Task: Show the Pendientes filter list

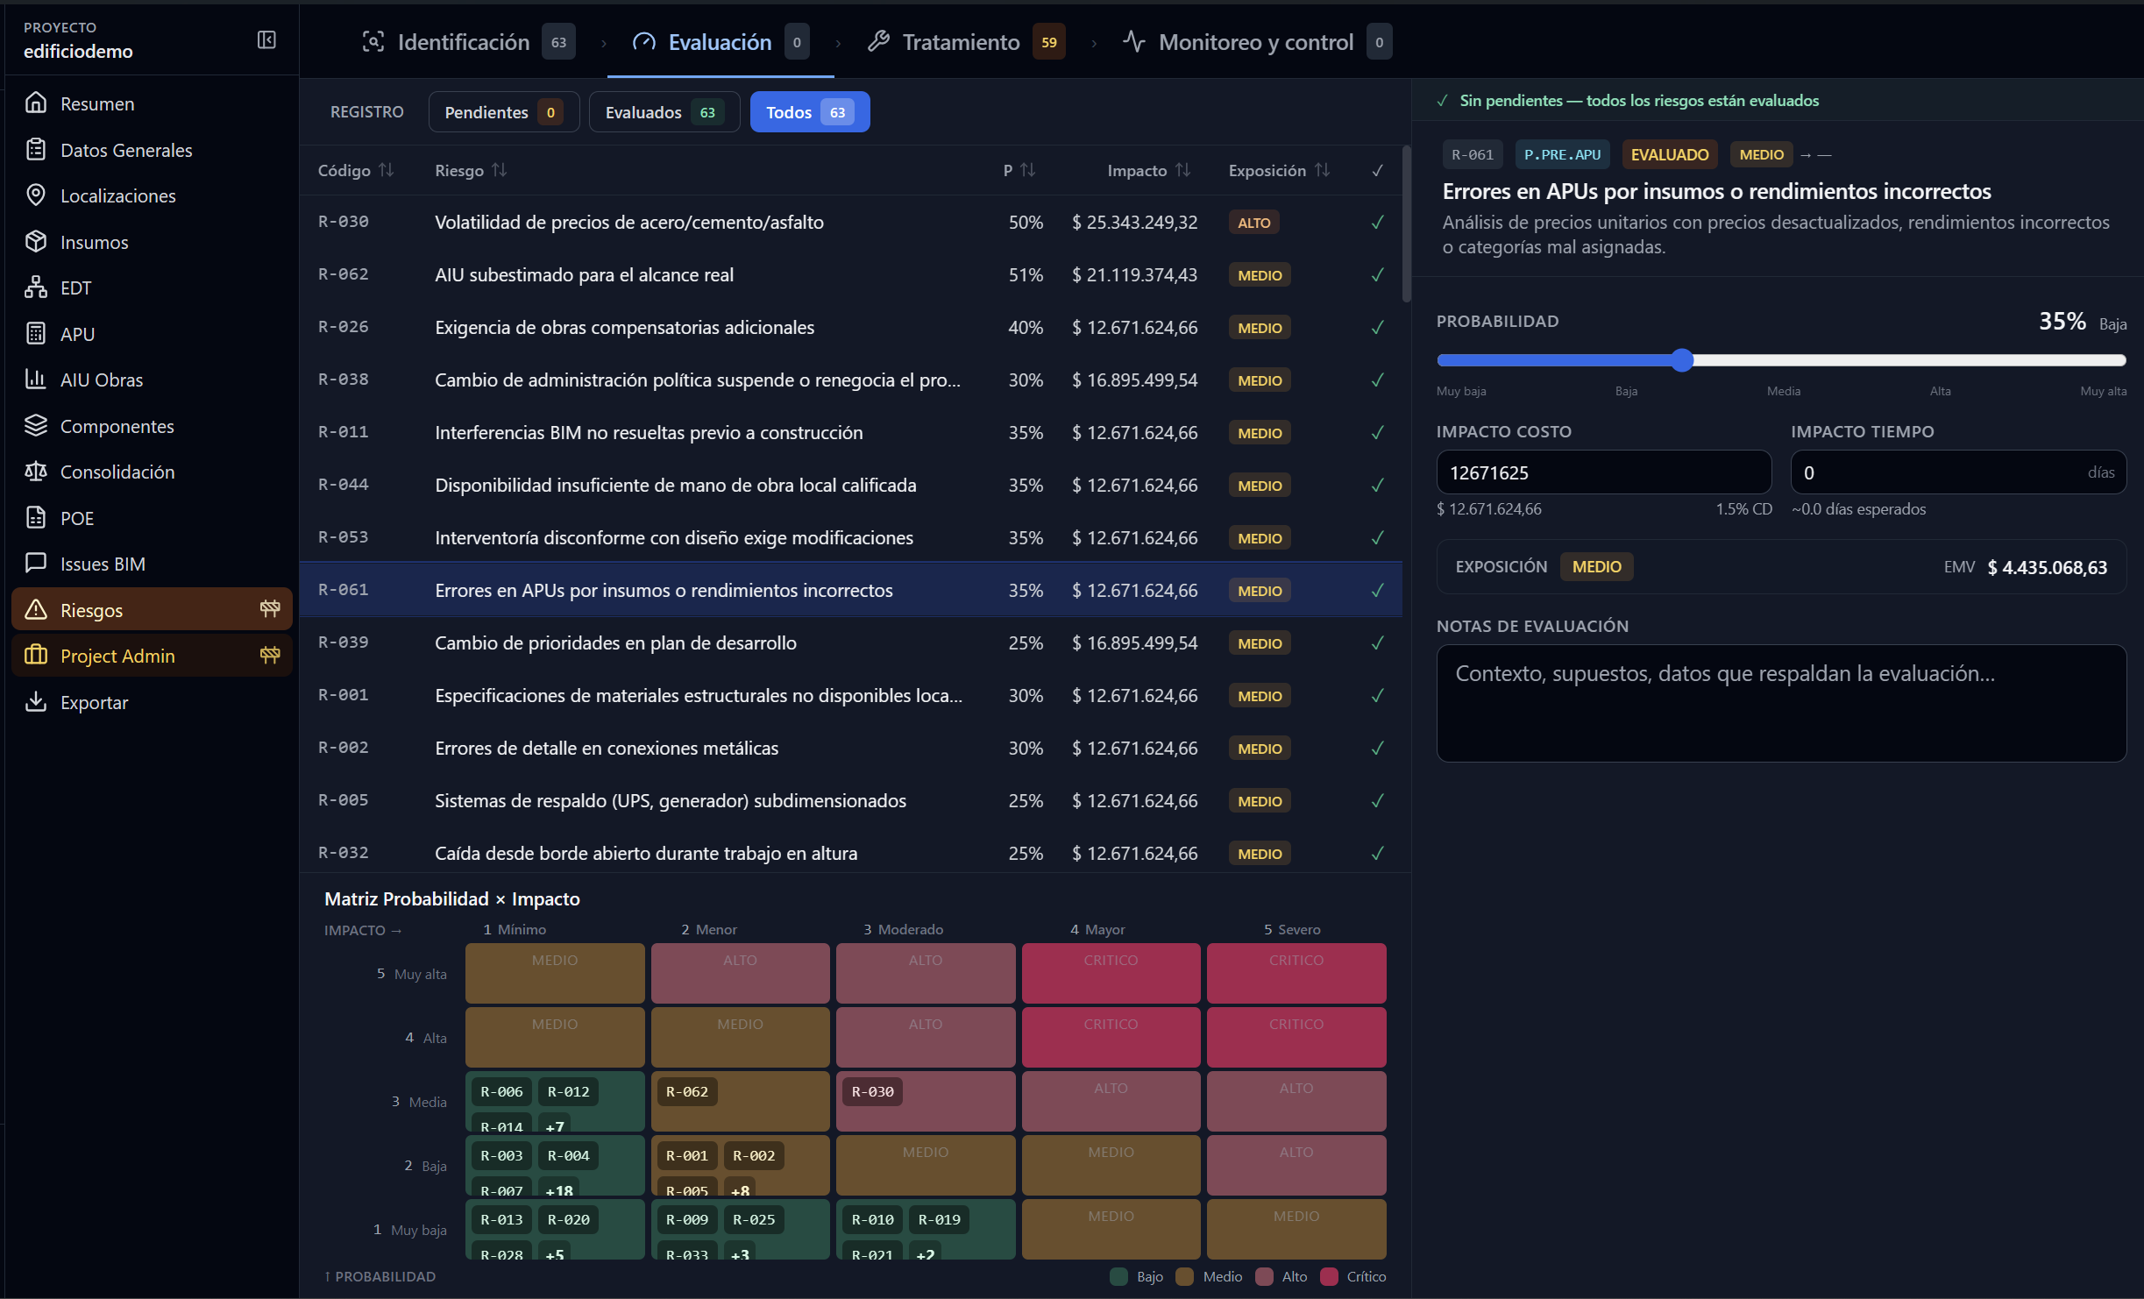Action: point(504,112)
